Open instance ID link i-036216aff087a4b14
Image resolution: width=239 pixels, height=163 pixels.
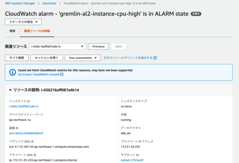coord(24,106)
